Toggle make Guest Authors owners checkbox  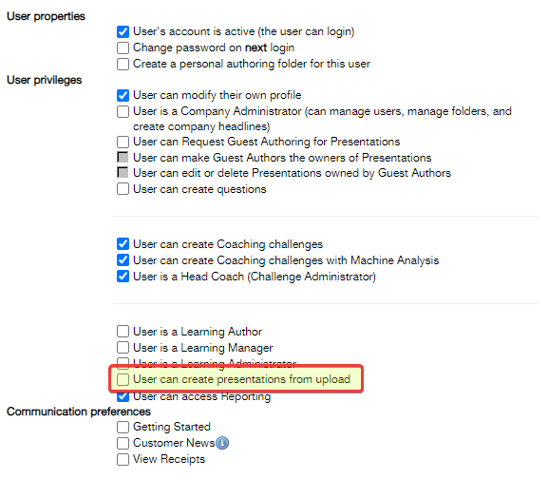tap(123, 158)
